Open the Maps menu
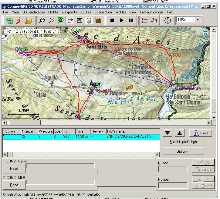 click(15, 12)
